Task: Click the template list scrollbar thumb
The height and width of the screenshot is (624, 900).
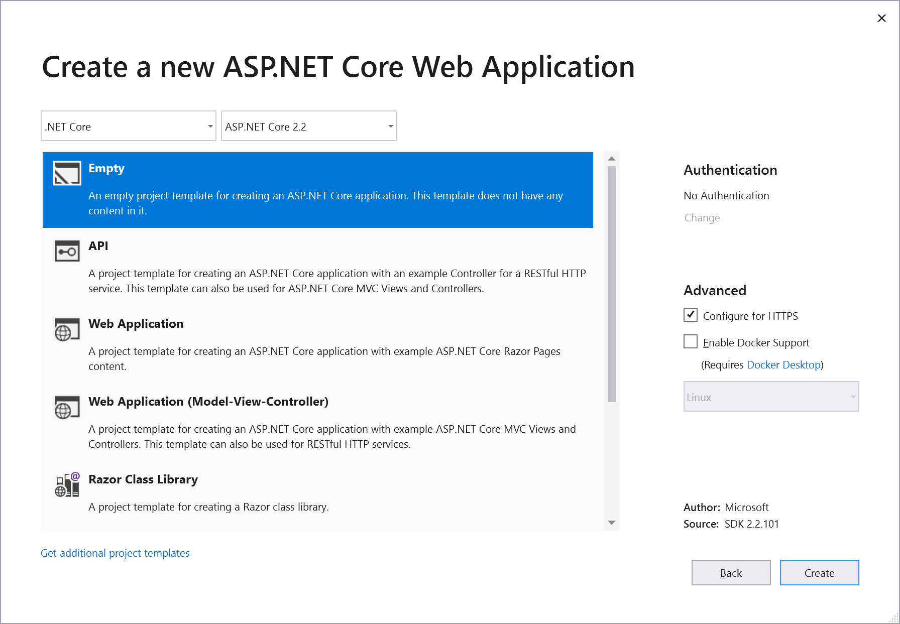Action: pyautogui.click(x=612, y=284)
